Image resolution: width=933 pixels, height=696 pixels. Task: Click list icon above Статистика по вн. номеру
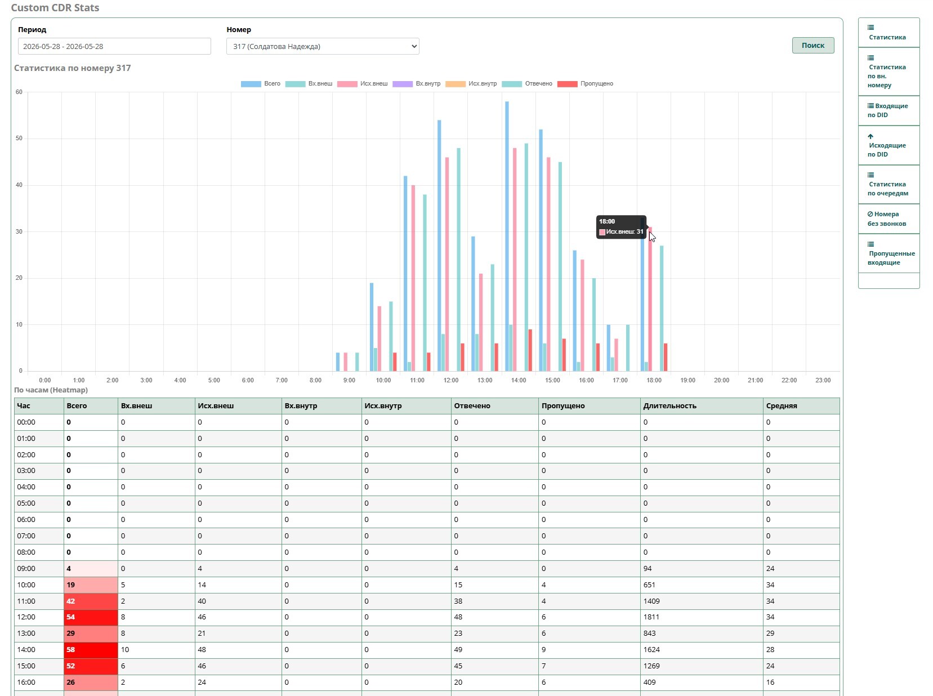(870, 58)
